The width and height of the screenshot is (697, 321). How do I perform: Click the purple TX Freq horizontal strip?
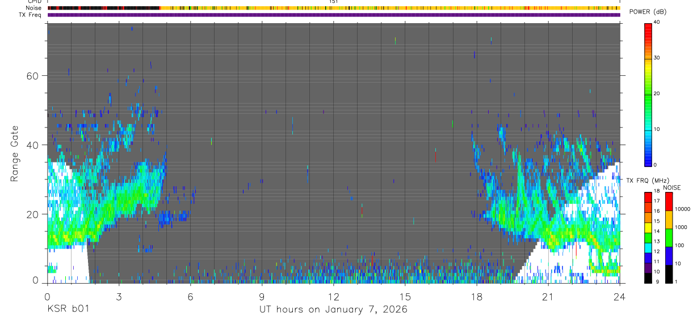[x=334, y=15]
